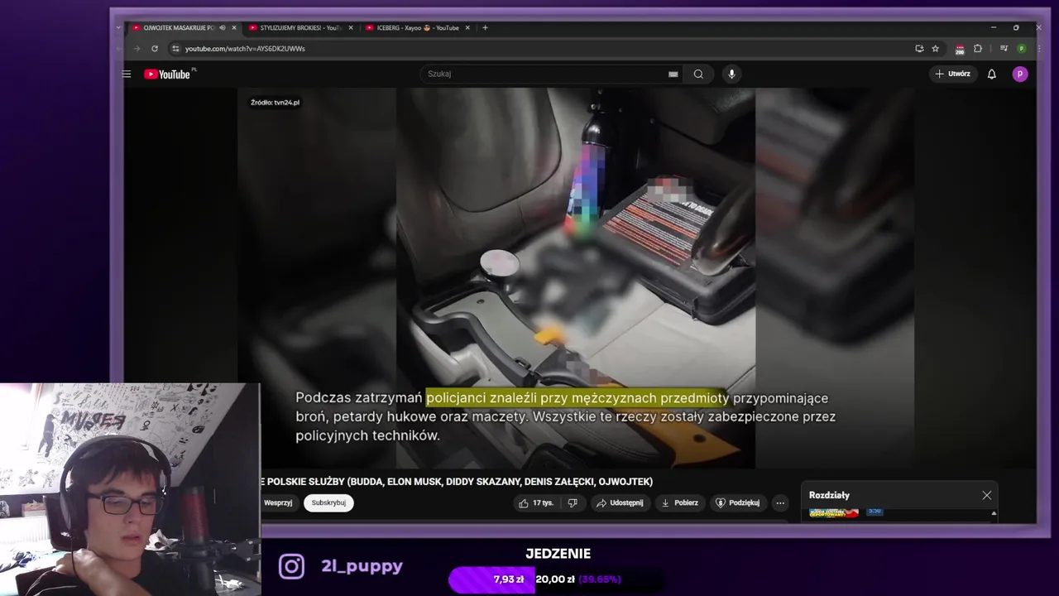Go to the YouTube home logo

coord(169,74)
